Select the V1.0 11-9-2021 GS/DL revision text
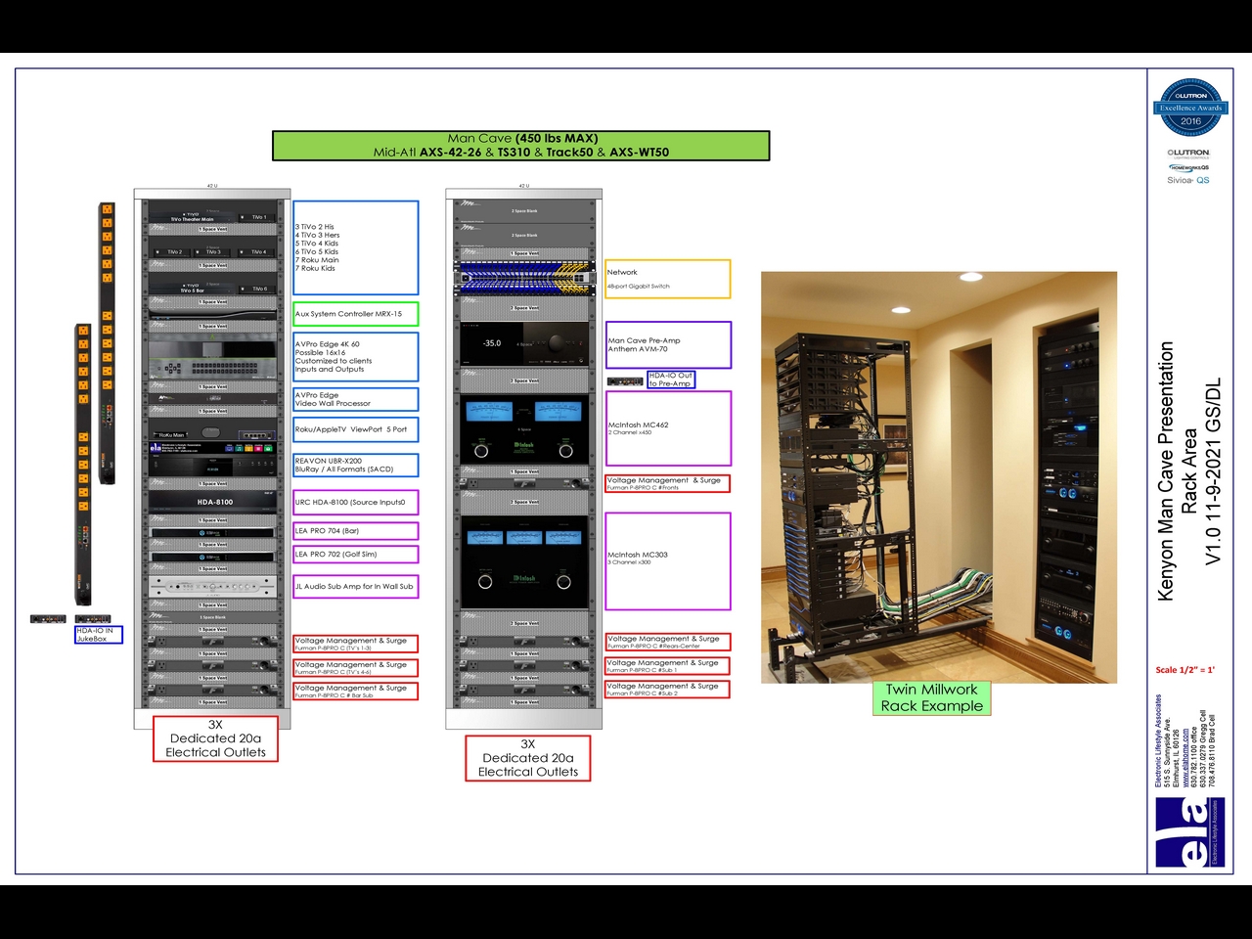This screenshot has height=939, width=1252. (1214, 470)
